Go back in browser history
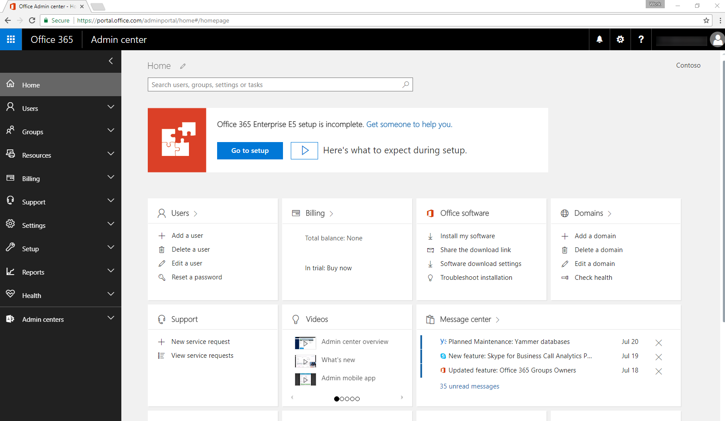725x421 pixels. click(x=8, y=20)
